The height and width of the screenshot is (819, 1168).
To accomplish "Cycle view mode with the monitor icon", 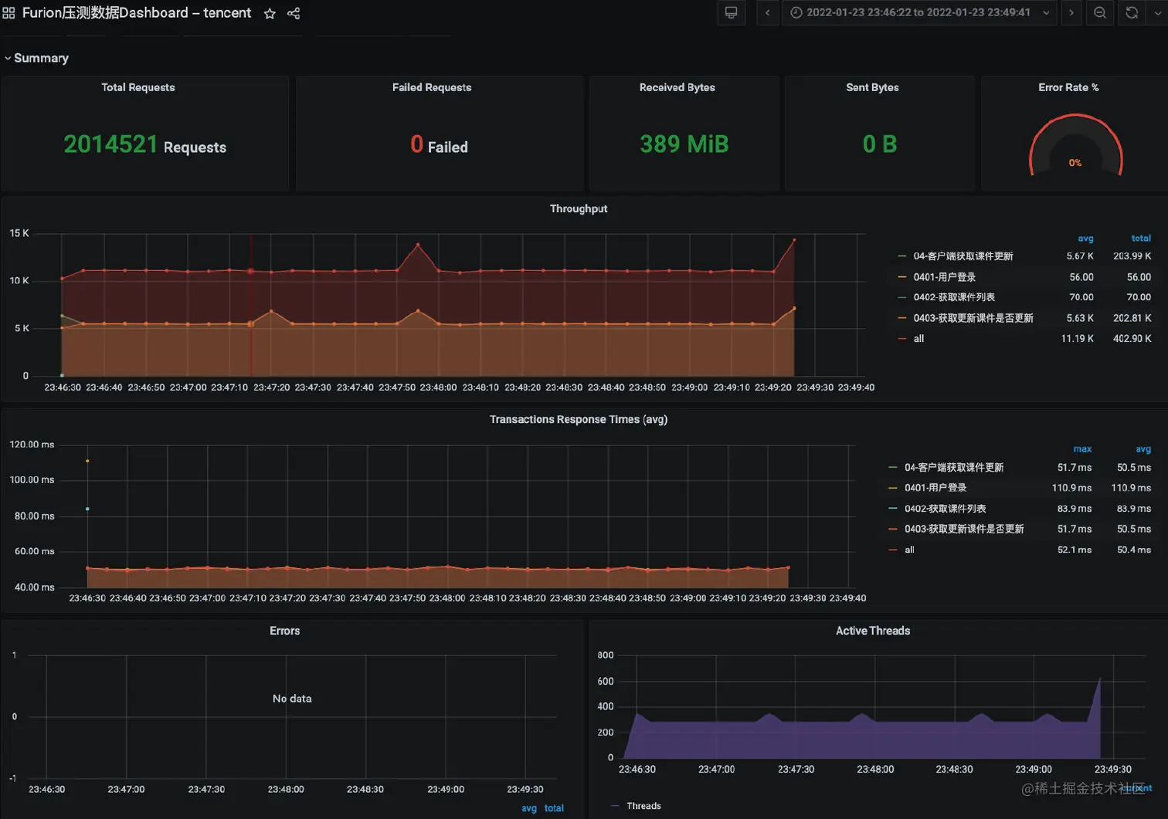I will click(x=731, y=12).
